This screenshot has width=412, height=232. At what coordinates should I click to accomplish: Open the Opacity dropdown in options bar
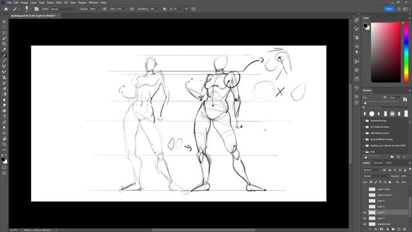click(x=98, y=9)
